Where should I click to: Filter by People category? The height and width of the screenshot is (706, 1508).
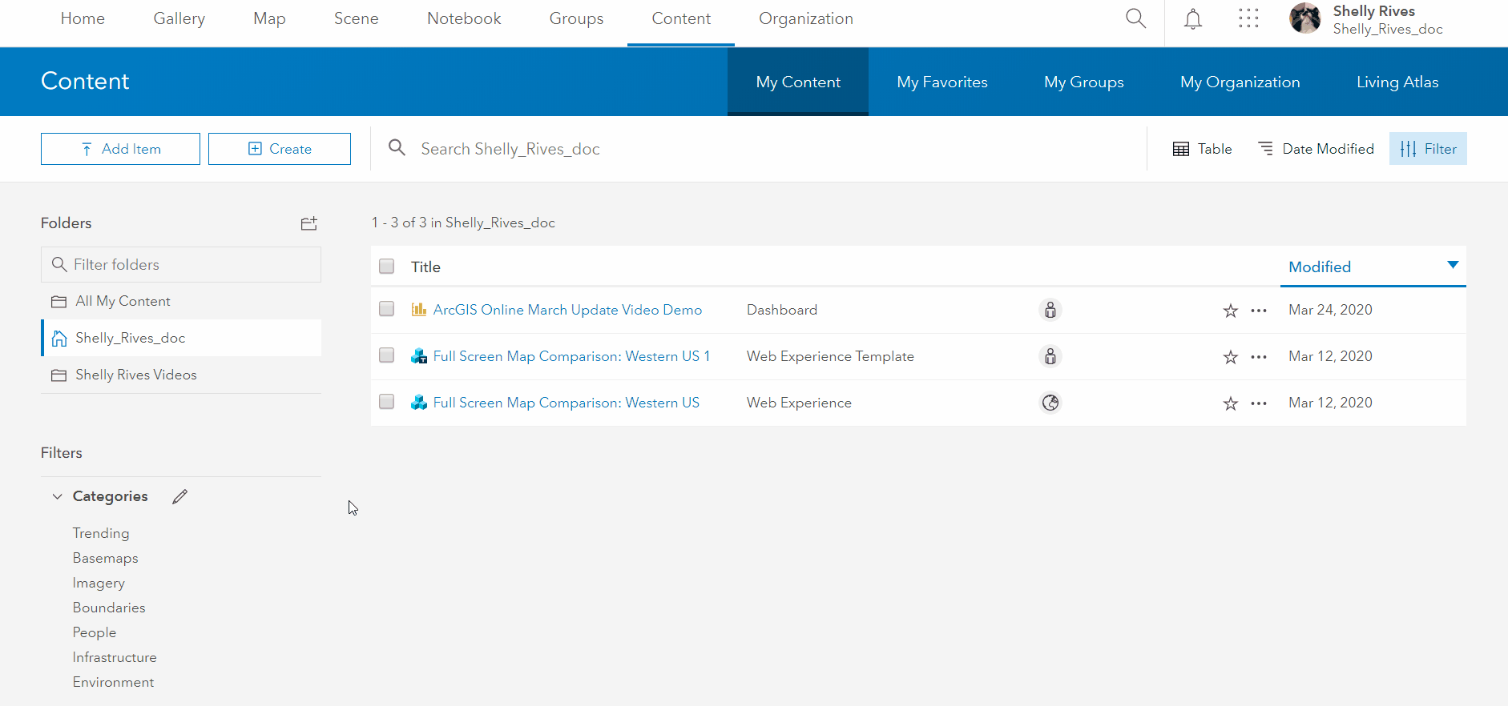pos(95,632)
